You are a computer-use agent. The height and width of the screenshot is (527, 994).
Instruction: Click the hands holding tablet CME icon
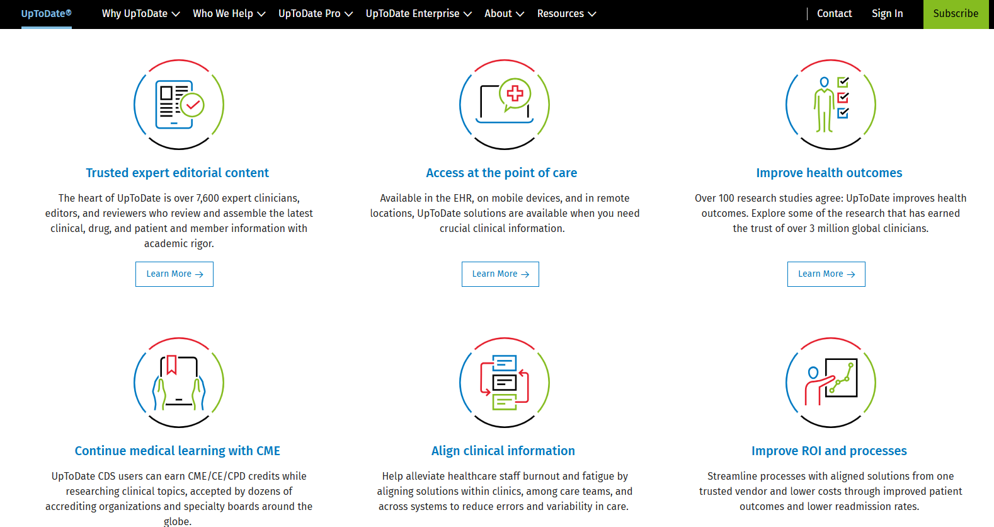pyautogui.click(x=179, y=383)
